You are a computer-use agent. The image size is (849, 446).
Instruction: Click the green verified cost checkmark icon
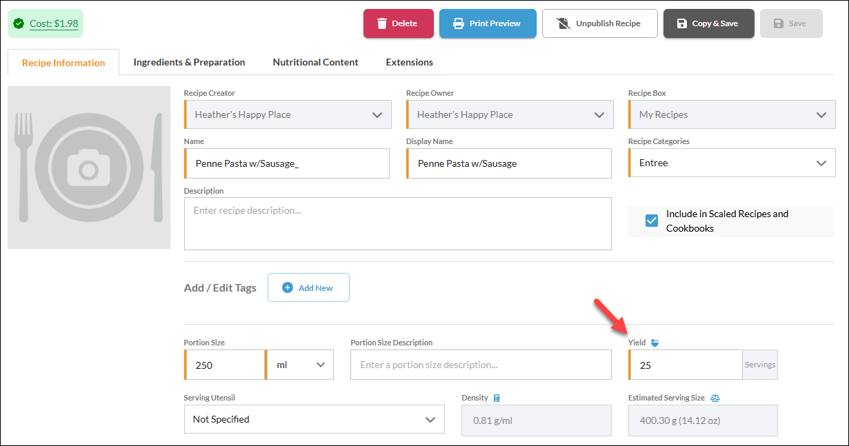[x=19, y=23]
